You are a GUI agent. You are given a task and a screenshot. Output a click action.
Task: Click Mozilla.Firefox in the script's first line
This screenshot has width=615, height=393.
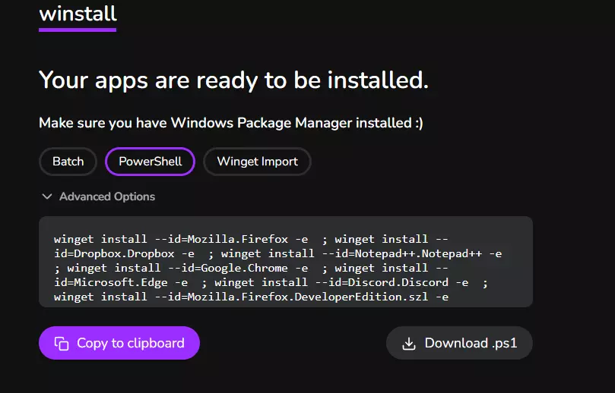238,239
